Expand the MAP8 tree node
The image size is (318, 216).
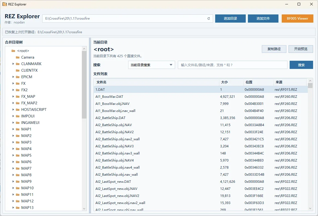pyautogui.click(x=13, y=175)
